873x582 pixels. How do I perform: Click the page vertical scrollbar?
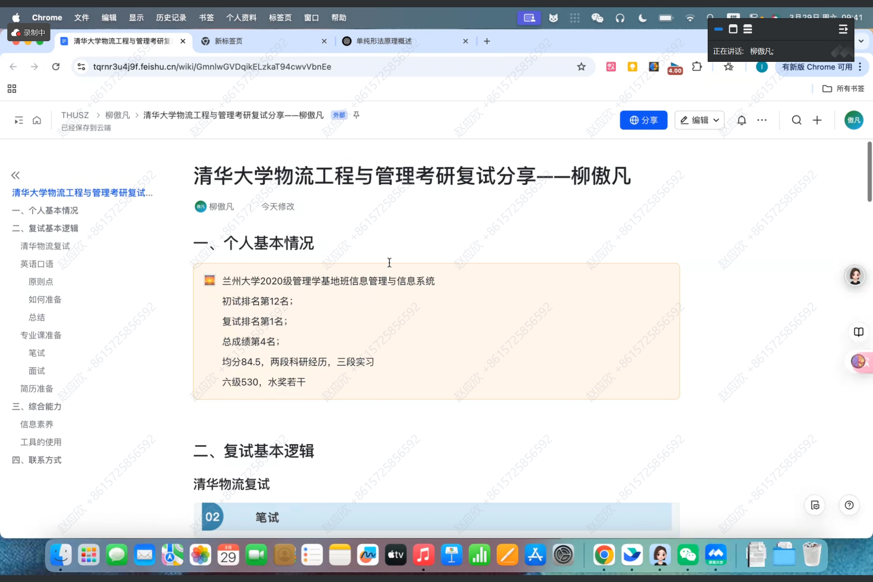tap(869, 171)
